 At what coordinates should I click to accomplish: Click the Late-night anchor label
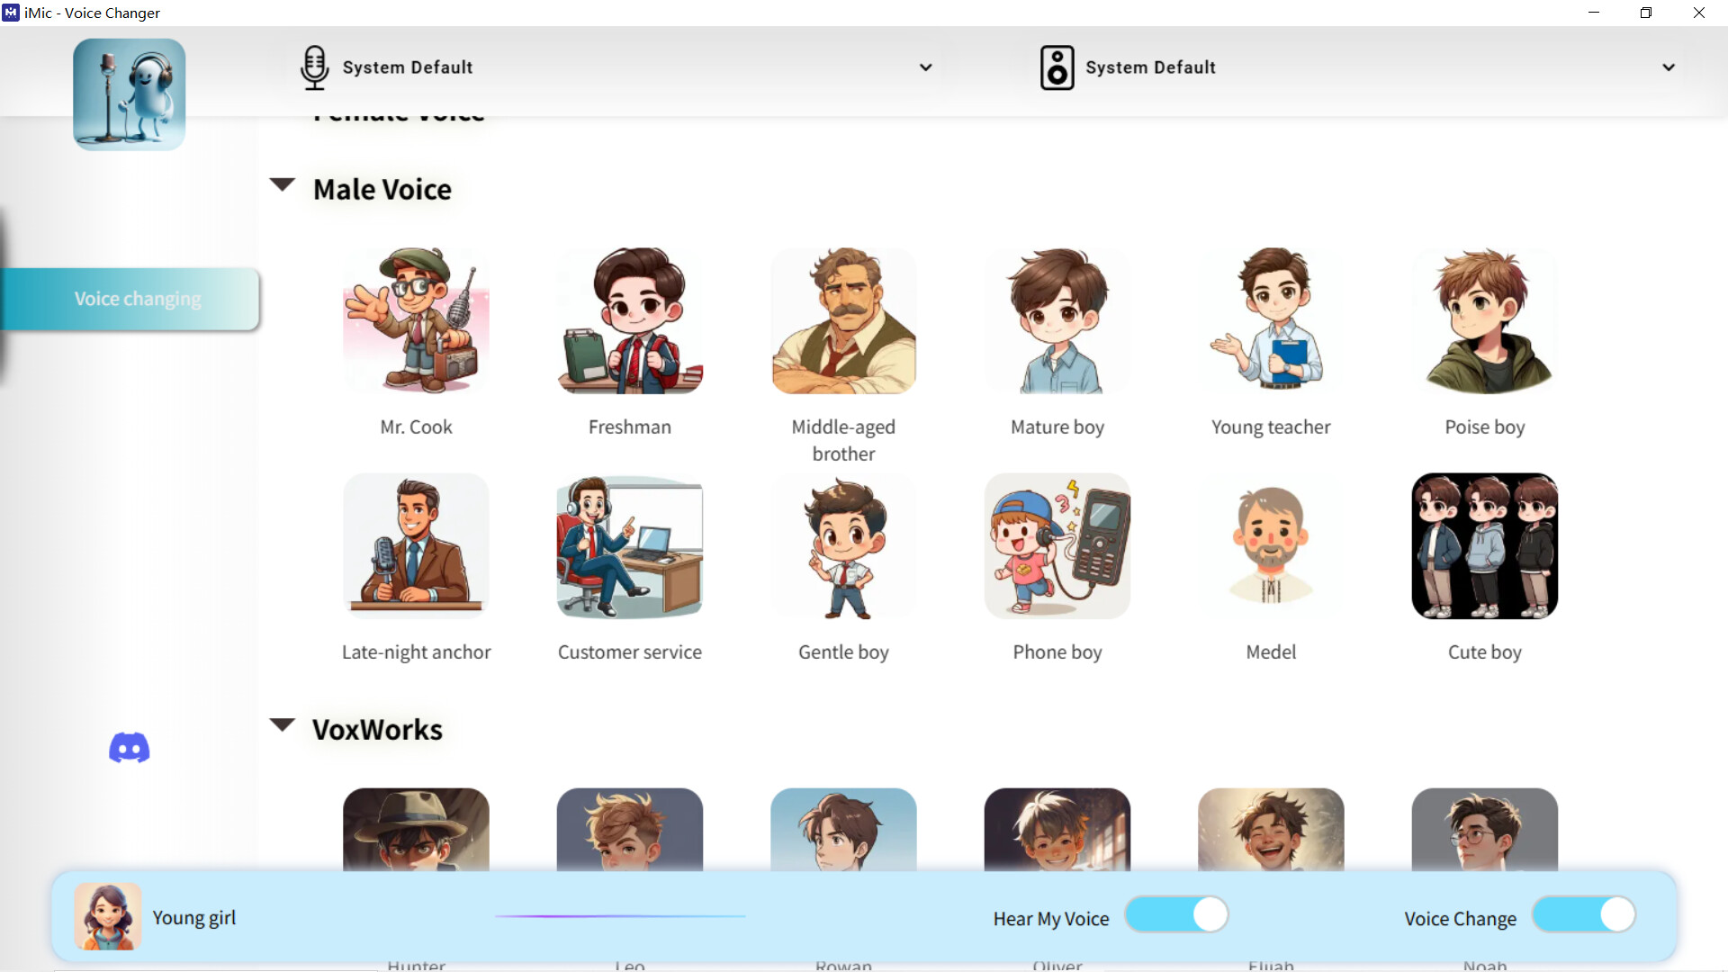[x=416, y=652]
